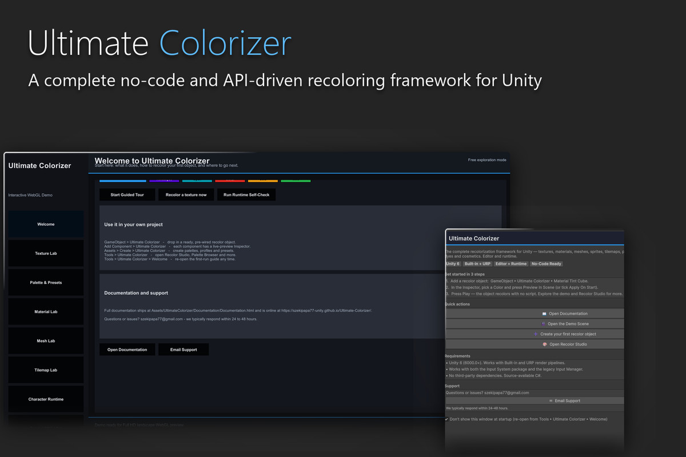Click the red color strip under the header
The image size is (686, 457).
(230, 181)
